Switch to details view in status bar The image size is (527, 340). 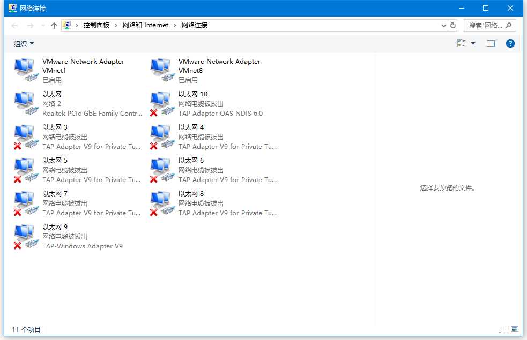tap(503, 329)
